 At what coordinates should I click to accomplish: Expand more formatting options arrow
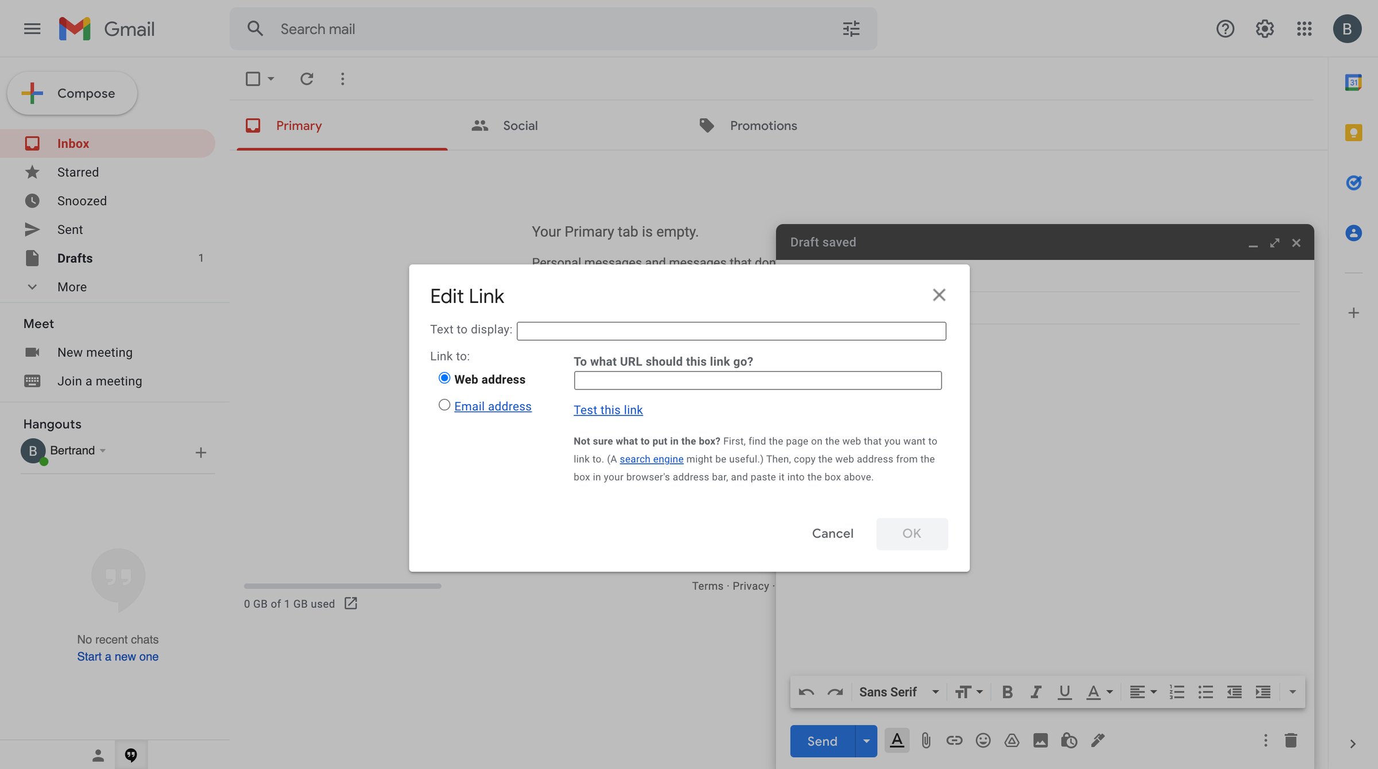[1292, 692]
